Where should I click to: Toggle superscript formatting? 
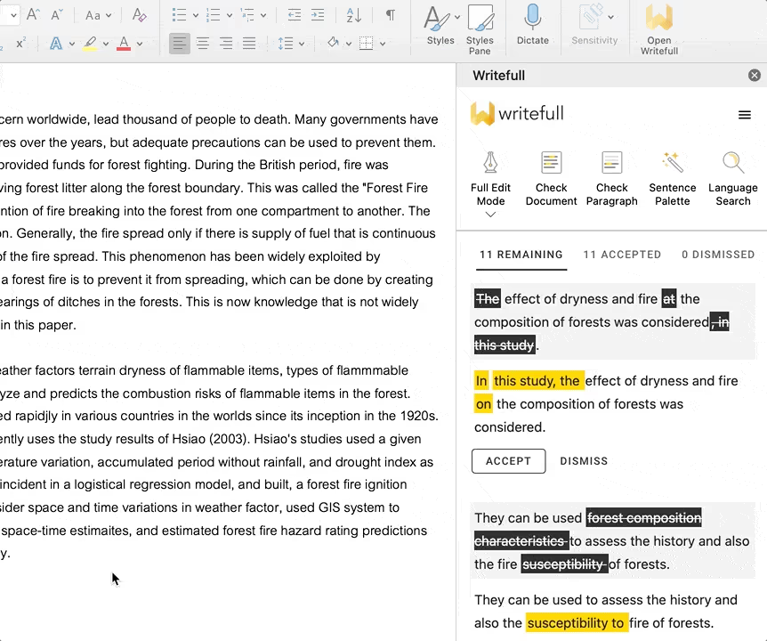pos(20,43)
